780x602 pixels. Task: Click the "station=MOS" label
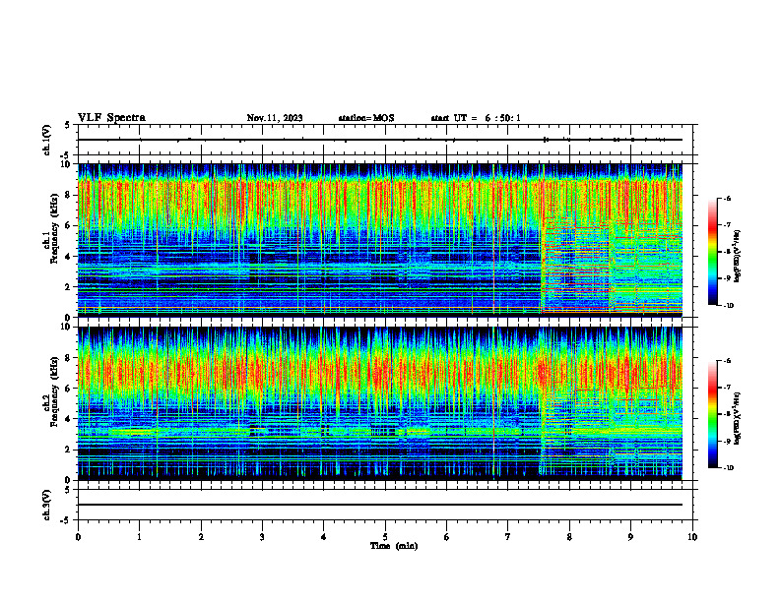[366, 118]
